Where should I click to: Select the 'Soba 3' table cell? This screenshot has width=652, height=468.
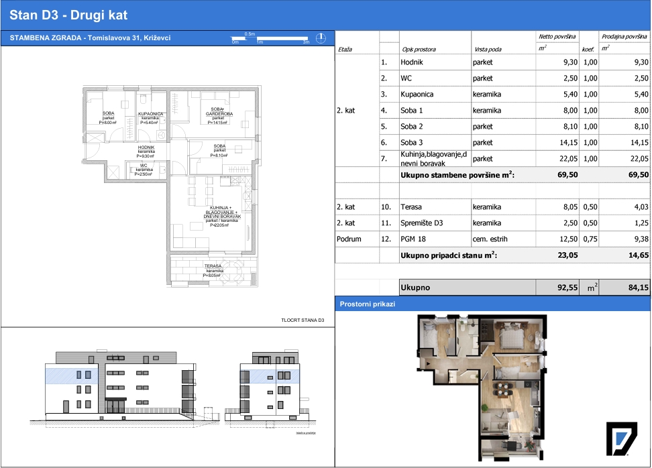coord(435,143)
